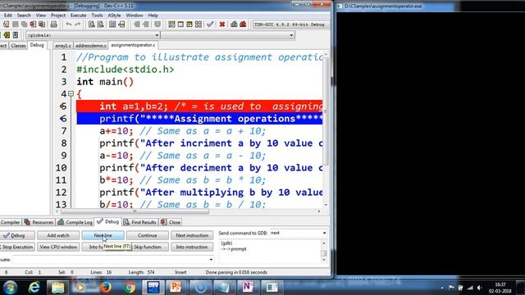Click the Stop Execution button

(x=16, y=247)
